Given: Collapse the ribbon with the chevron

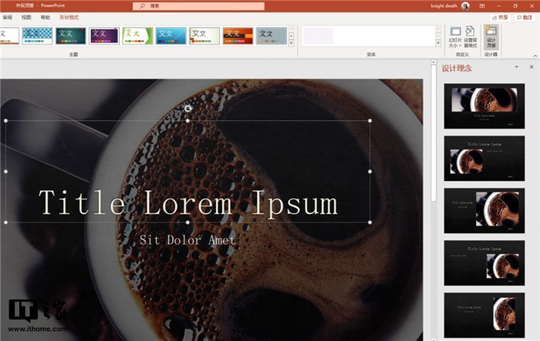Looking at the screenshot, I should (x=535, y=55).
